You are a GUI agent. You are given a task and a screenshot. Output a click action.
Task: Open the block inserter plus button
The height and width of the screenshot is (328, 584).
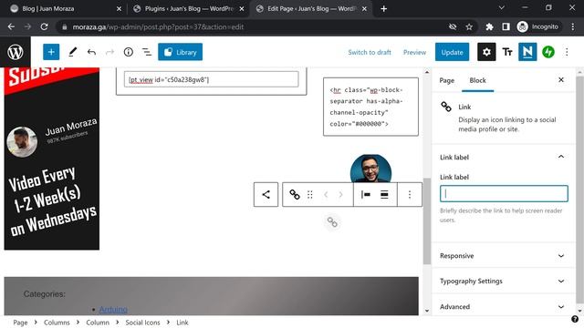tap(51, 52)
